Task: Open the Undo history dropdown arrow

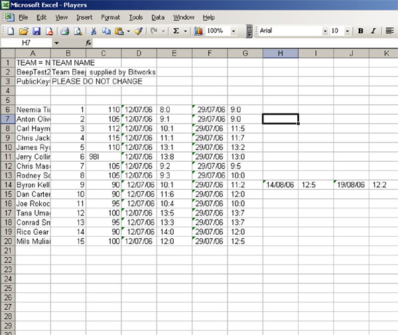Action: tap(163, 31)
